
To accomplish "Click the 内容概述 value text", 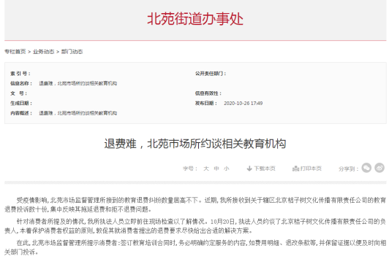I will tap(78, 113).
